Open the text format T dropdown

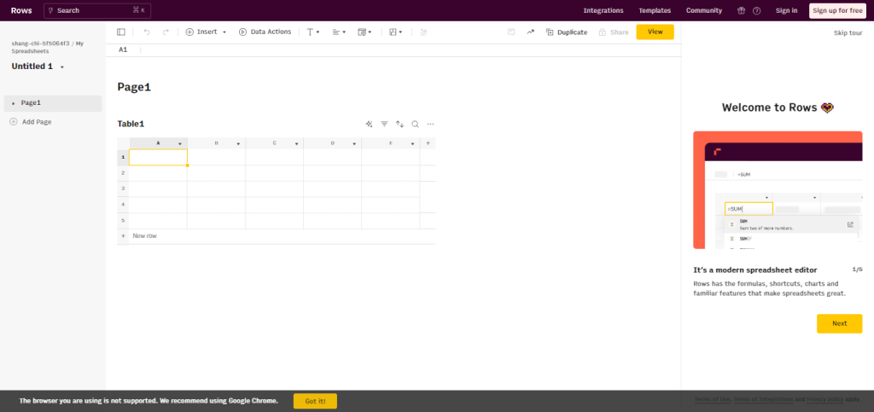(313, 32)
